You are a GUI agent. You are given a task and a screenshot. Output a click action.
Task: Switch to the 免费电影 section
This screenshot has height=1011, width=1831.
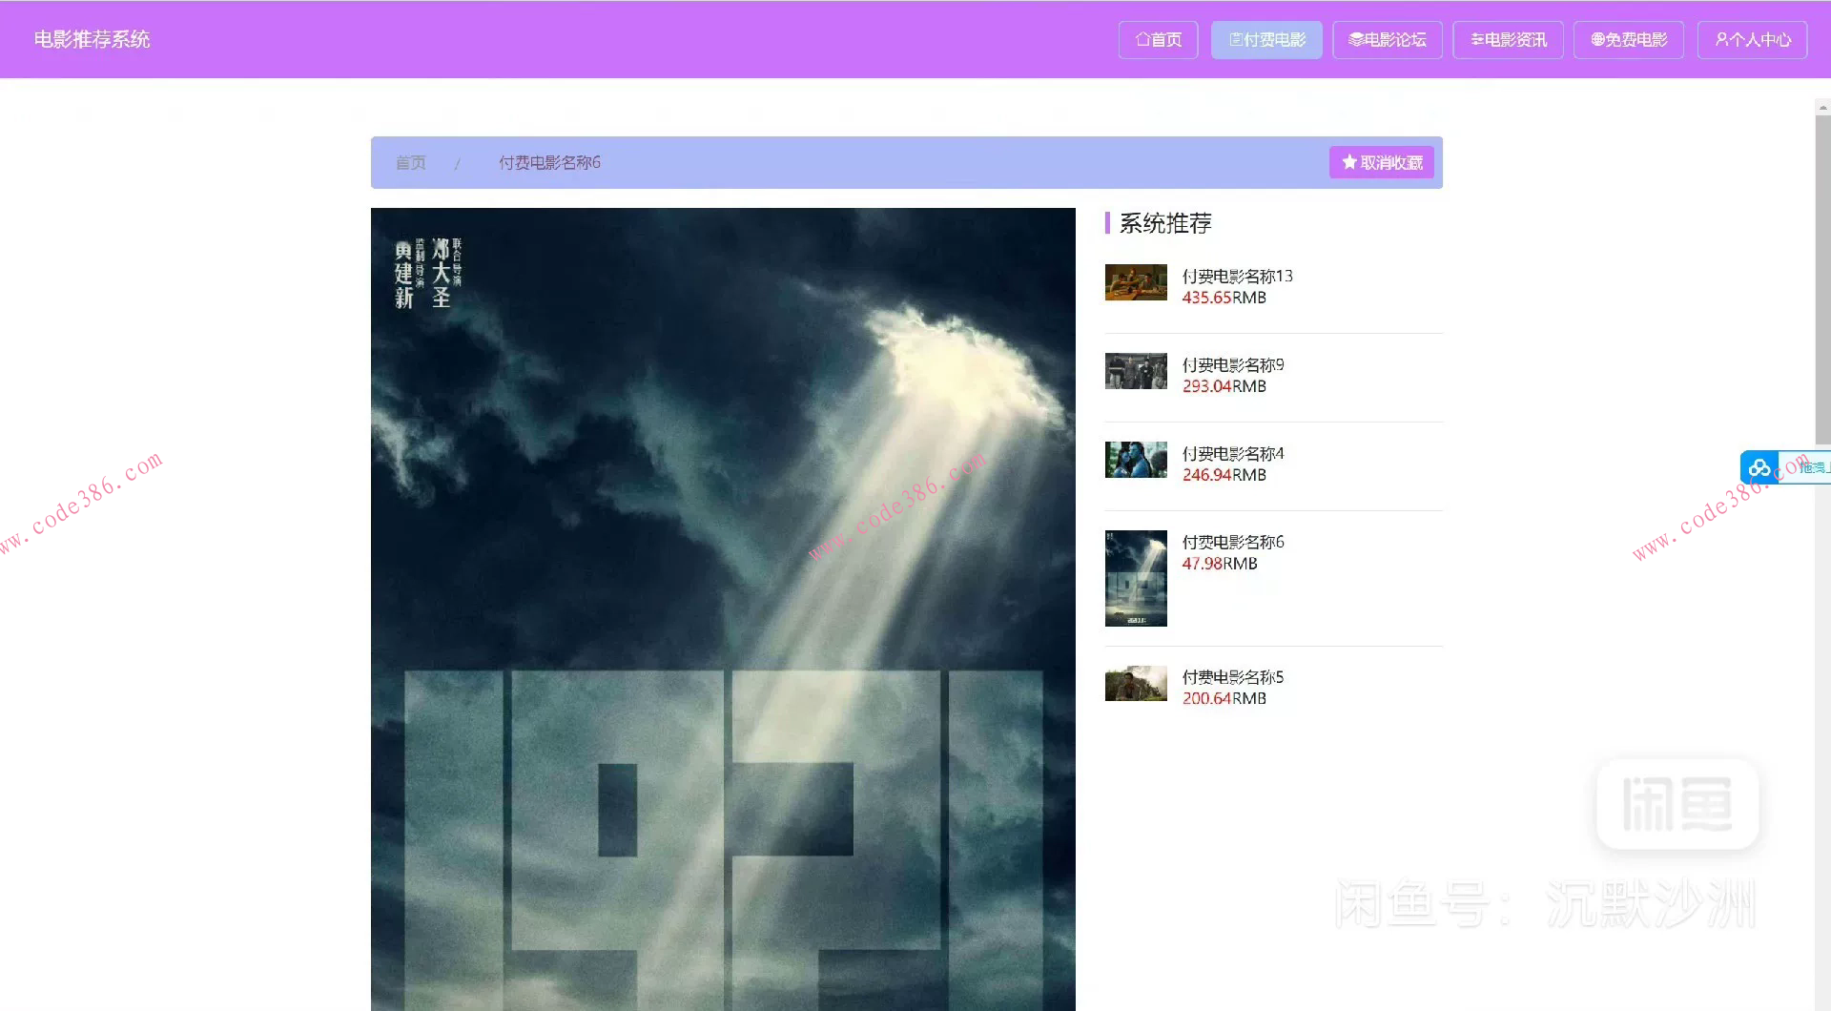[1629, 40]
